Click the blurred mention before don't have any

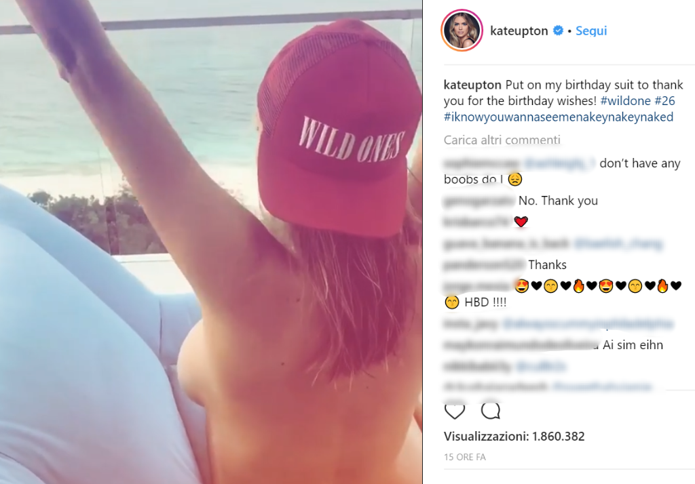[560, 163]
